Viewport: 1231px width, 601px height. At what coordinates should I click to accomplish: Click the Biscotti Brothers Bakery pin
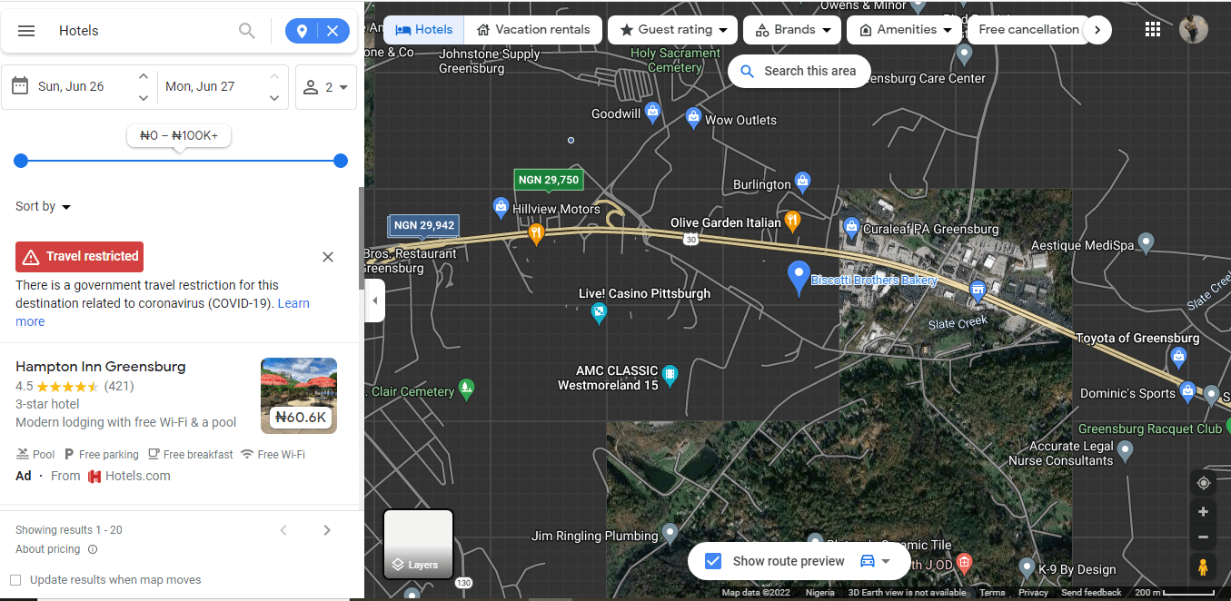799,277
